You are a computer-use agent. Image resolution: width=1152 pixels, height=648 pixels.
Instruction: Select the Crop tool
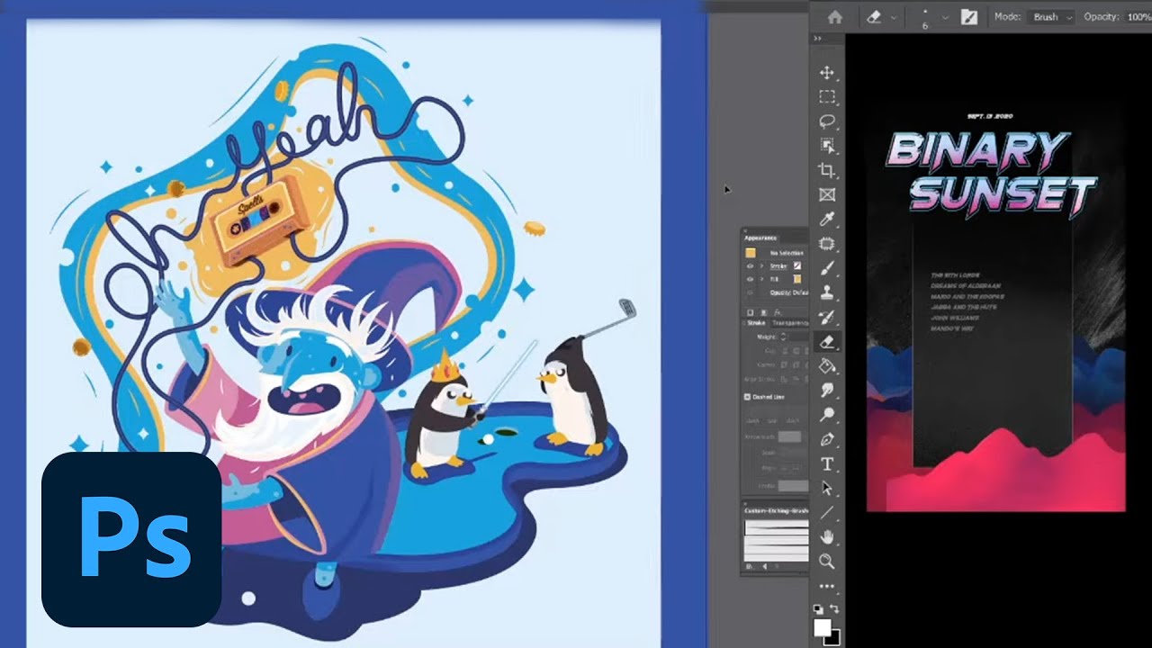coord(827,170)
